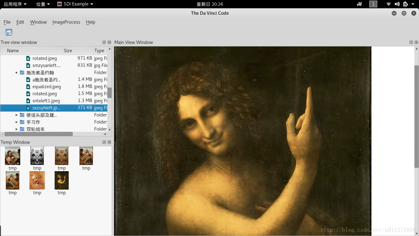Float the Temp Window panel
419x236 pixels.
(x=104, y=142)
